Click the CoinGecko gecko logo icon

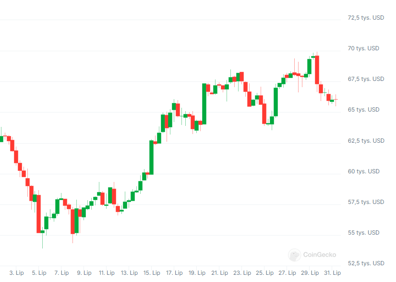point(294,255)
